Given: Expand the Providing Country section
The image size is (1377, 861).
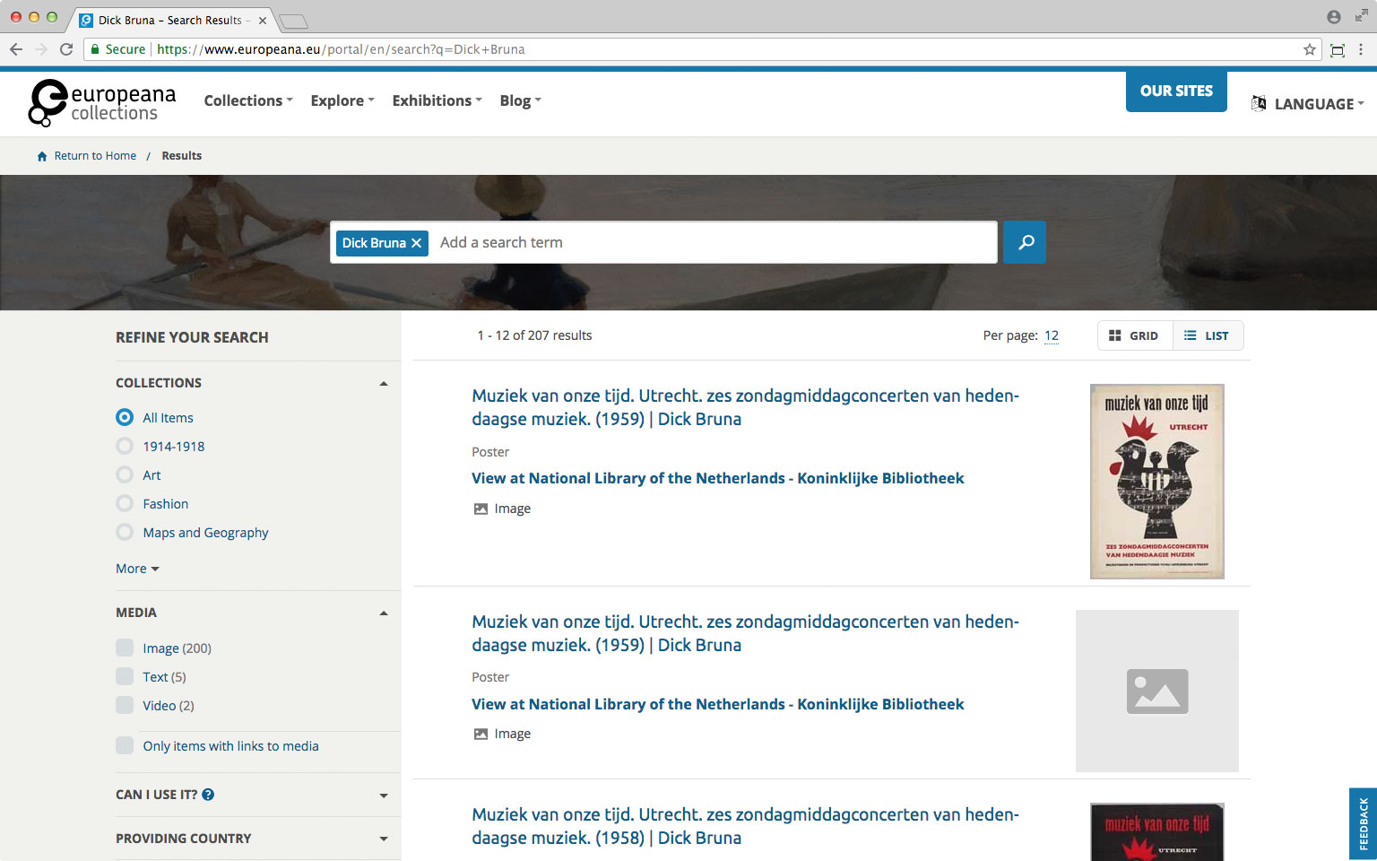Looking at the screenshot, I should click(x=384, y=839).
